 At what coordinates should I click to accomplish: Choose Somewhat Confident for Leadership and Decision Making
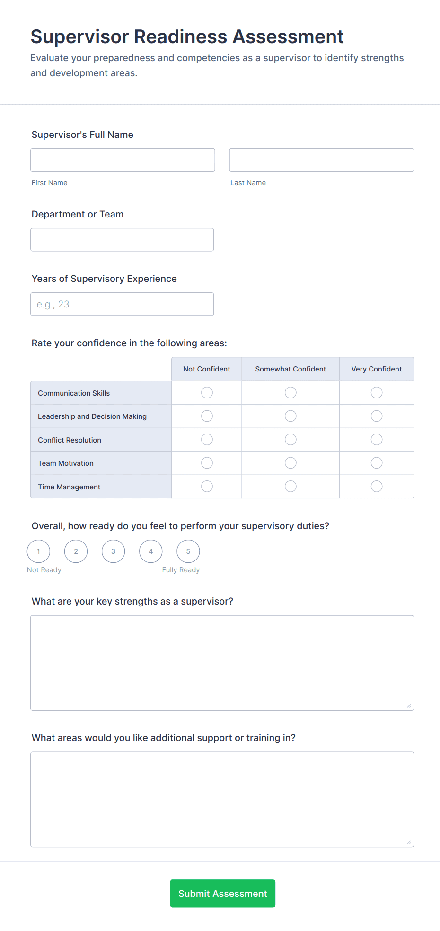coord(290,416)
